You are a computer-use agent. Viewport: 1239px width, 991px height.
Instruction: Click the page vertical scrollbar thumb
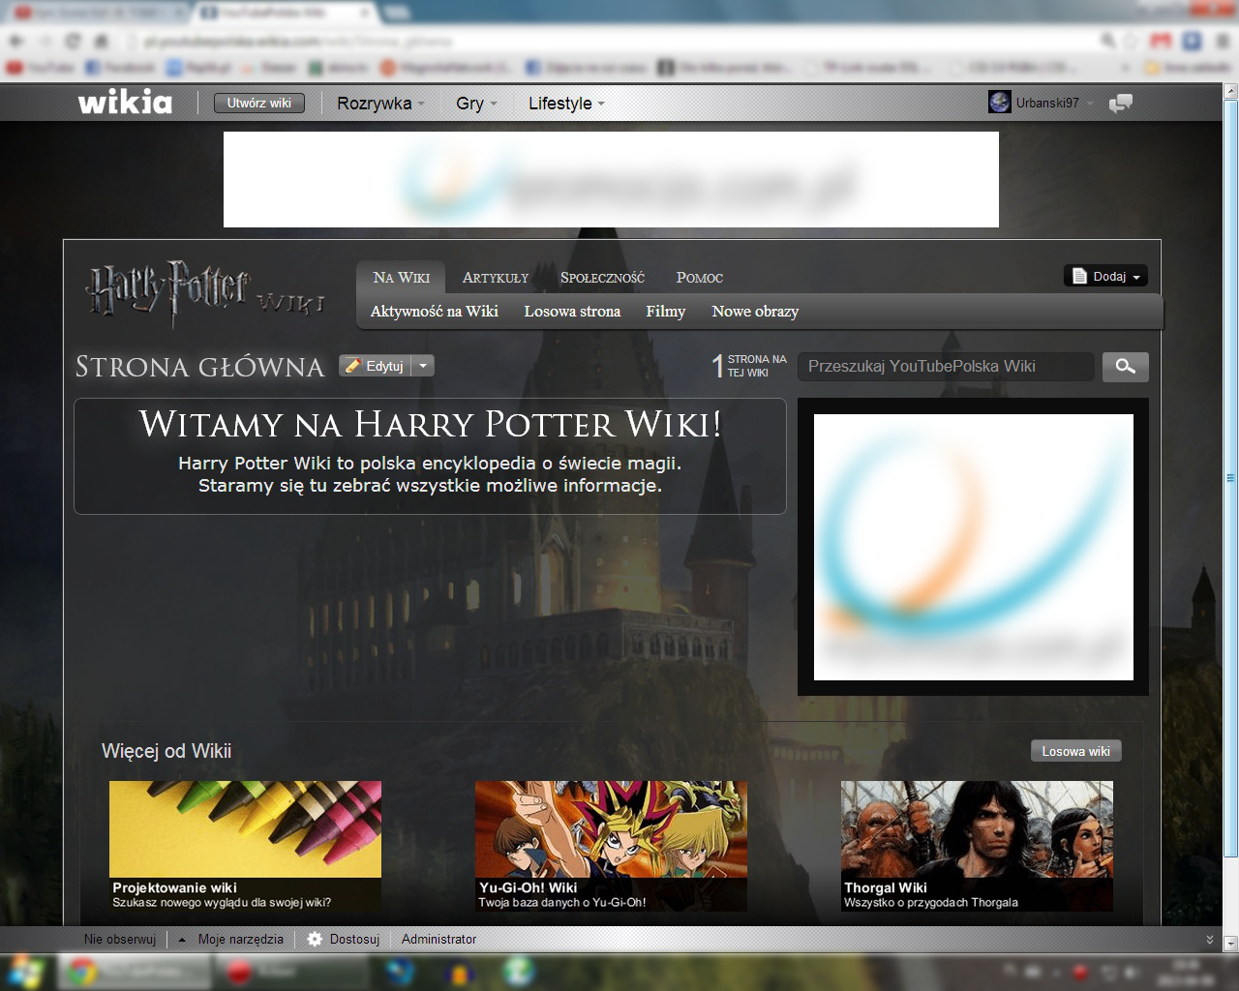(x=1230, y=479)
